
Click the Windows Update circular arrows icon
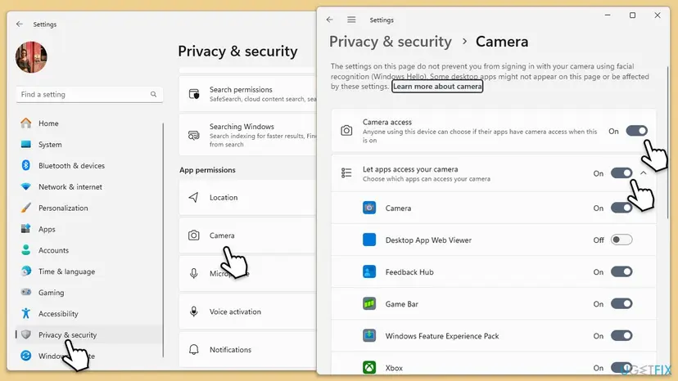[x=26, y=356]
